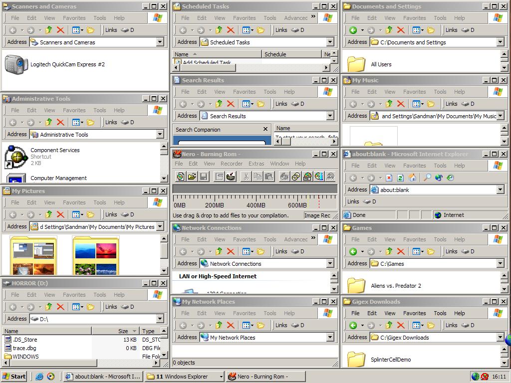This screenshot has height=383, width=511.
Task: Click the Up folder icon in Games window
Action: tap(389, 251)
